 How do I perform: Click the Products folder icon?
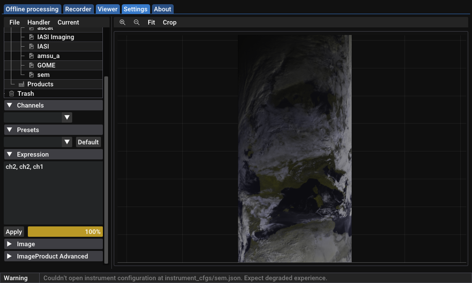click(21, 84)
